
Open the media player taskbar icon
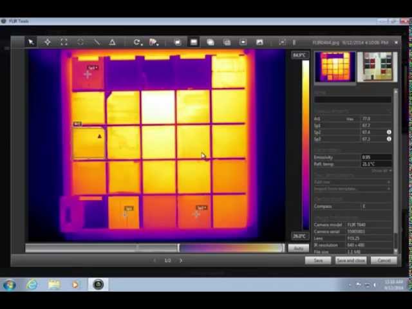coord(75,285)
